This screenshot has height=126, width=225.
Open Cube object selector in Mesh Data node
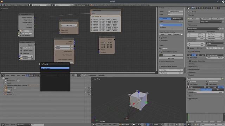(25, 31)
